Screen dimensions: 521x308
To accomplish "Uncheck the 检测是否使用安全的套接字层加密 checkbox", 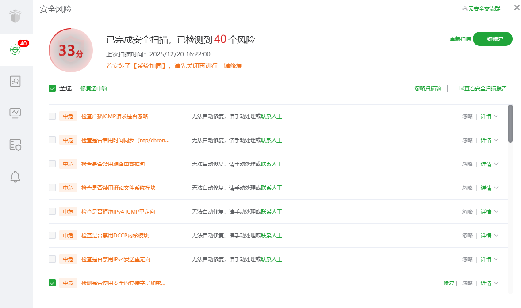I will click(x=52, y=283).
